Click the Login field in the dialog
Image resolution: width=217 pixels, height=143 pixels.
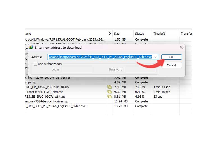click(77, 69)
